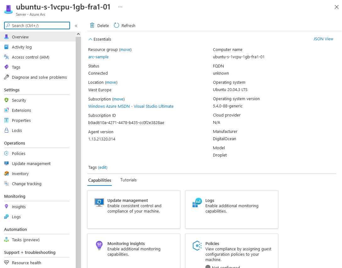Select the 5.4.0-88-generic version text
Screen dimensions: 342x268
tap(228, 106)
